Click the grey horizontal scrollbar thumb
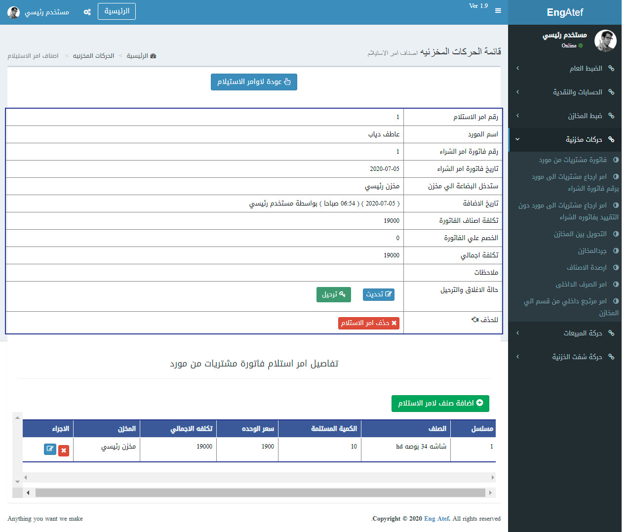The height and width of the screenshot is (532, 632). (260, 493)
